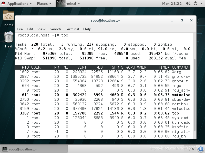The height and width of the screenshot is (153, 205).
Task: Switch to root@localhost taskbar window button
Action: [x=34, y=149]
